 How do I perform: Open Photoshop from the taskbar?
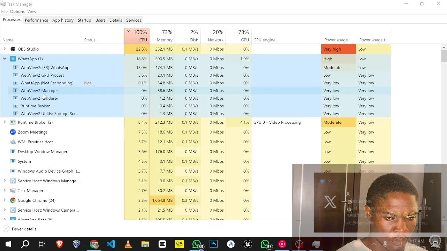(213, 244)
